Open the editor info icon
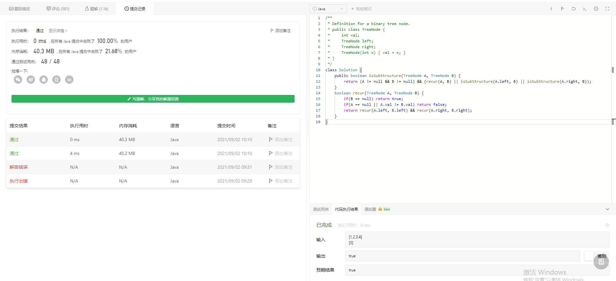 click(x=551, y=9)
